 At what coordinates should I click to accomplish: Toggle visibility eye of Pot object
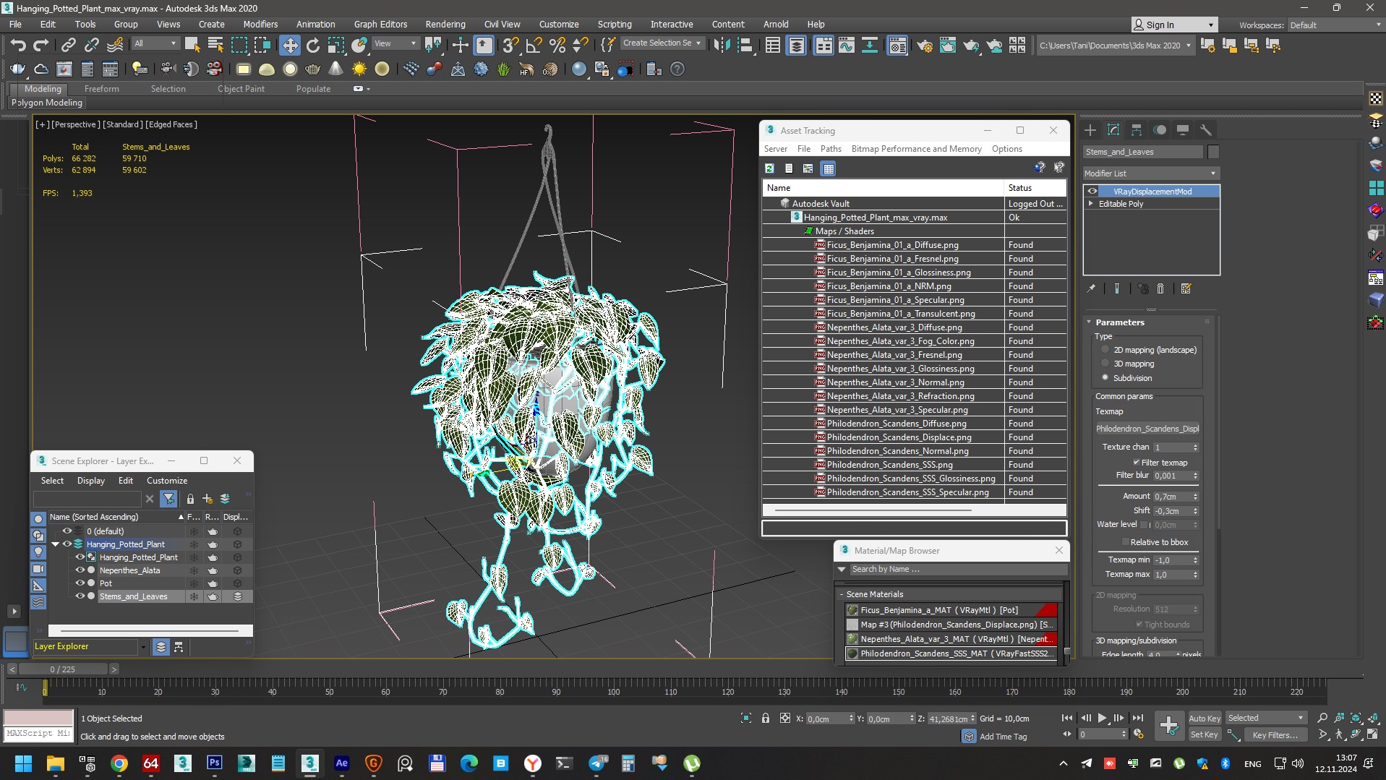point(80,583)
